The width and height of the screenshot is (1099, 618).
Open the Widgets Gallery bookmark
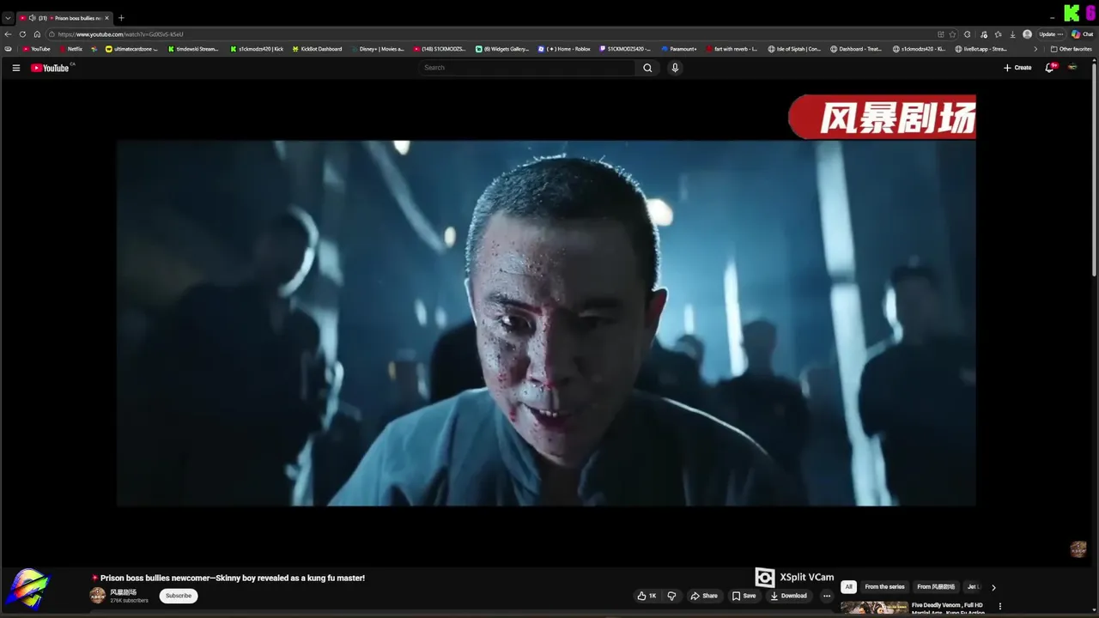click(x=502, y=49)
